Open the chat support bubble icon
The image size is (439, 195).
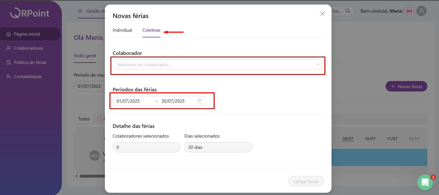pos(425,182)
